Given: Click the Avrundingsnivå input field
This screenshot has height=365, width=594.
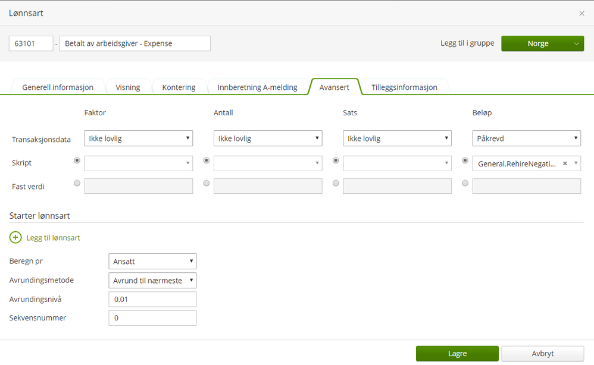Looking at the screenshot, I should click(x=152, y=299).
